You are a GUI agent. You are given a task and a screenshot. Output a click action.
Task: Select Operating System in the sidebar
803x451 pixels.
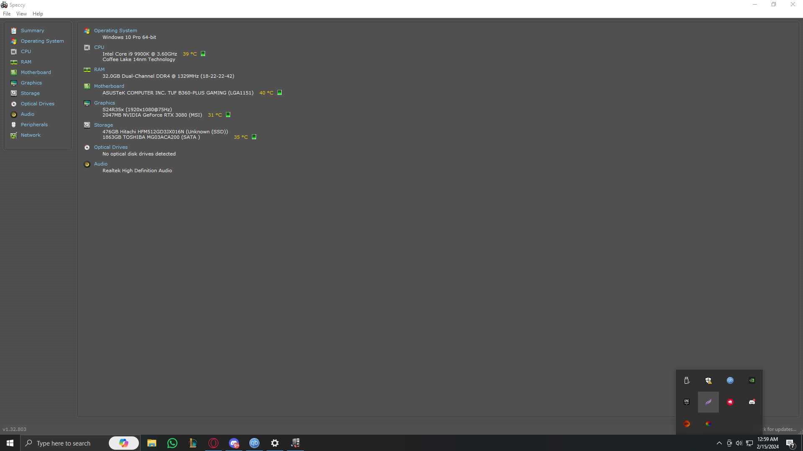pos(42,41)
